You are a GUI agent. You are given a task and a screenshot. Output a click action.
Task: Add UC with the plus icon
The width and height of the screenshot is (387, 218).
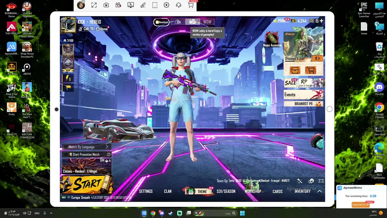click(x=321, y=21)
